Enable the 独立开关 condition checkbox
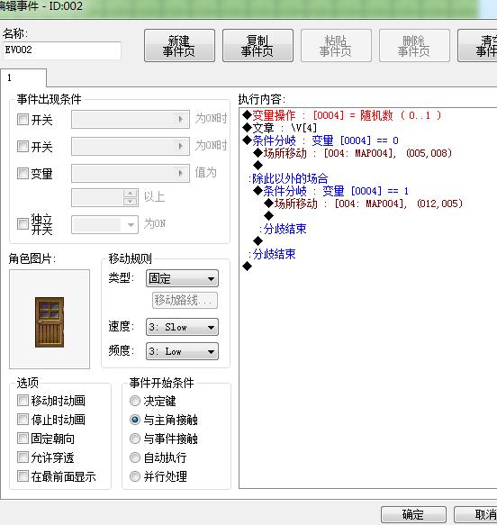The image size is (497, 525). (23, 223)
